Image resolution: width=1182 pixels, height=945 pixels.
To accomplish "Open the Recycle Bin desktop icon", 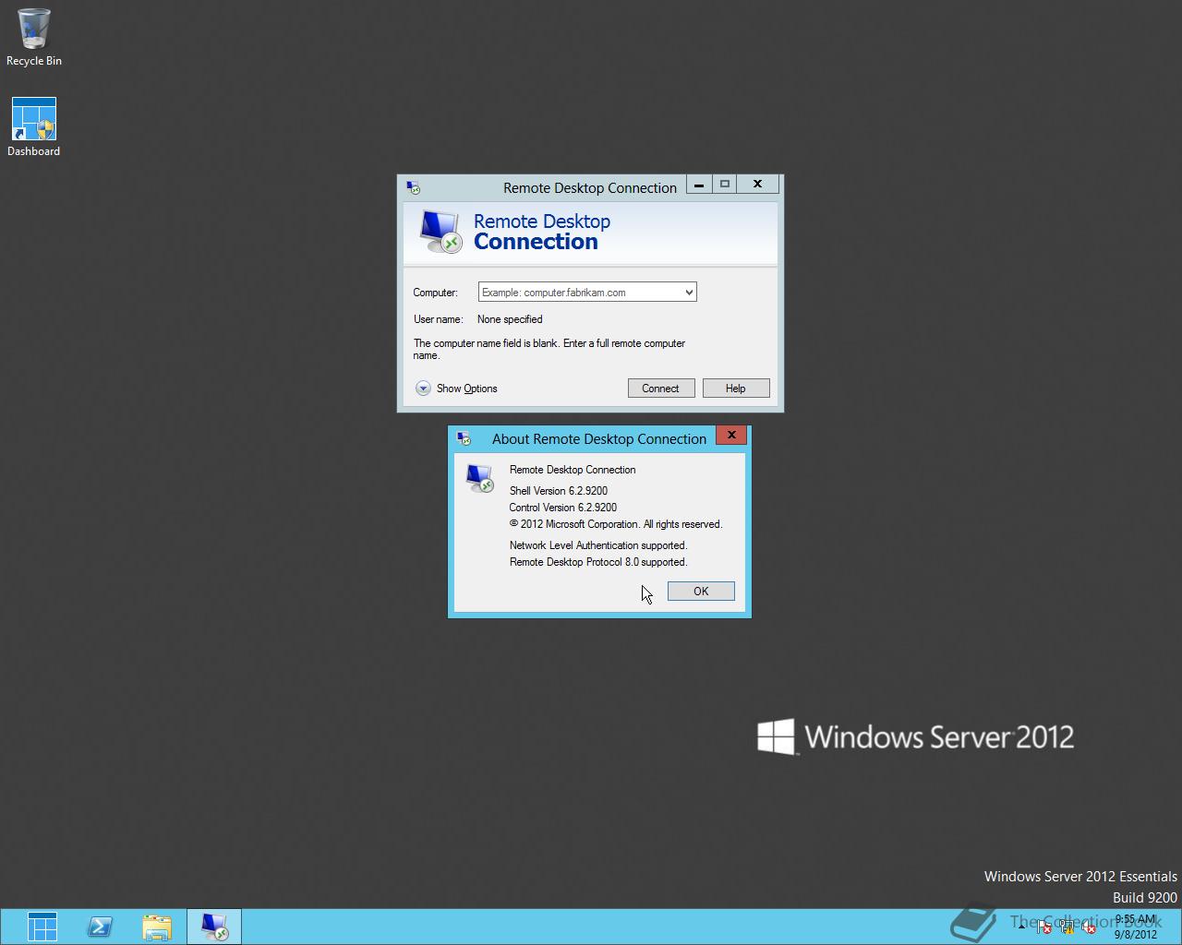I will [x=34, y=37].
